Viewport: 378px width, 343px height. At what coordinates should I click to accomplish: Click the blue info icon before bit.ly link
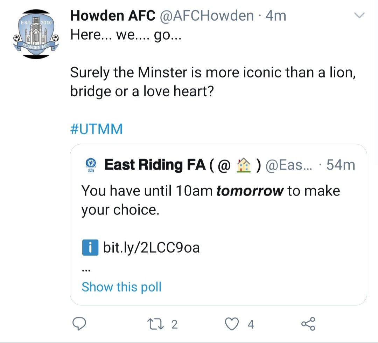tap(90, 247)
